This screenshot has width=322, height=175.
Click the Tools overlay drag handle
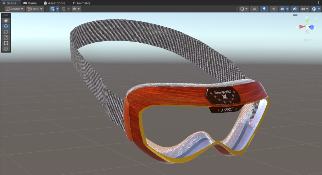click(6, 15)
